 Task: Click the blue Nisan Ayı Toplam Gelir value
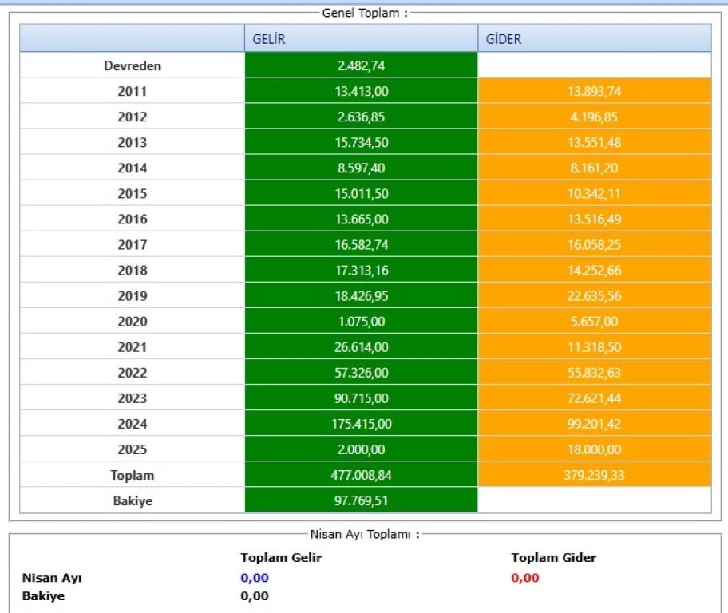click(255, 578)
